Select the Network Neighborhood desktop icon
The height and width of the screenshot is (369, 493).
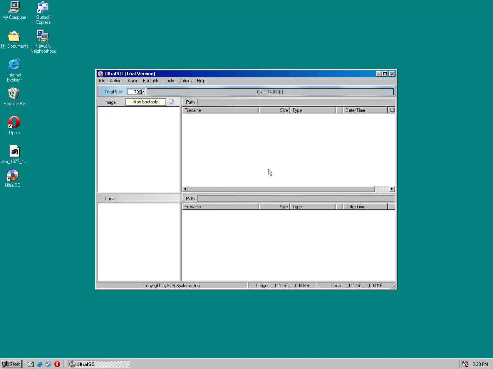[x=43, y=42]
